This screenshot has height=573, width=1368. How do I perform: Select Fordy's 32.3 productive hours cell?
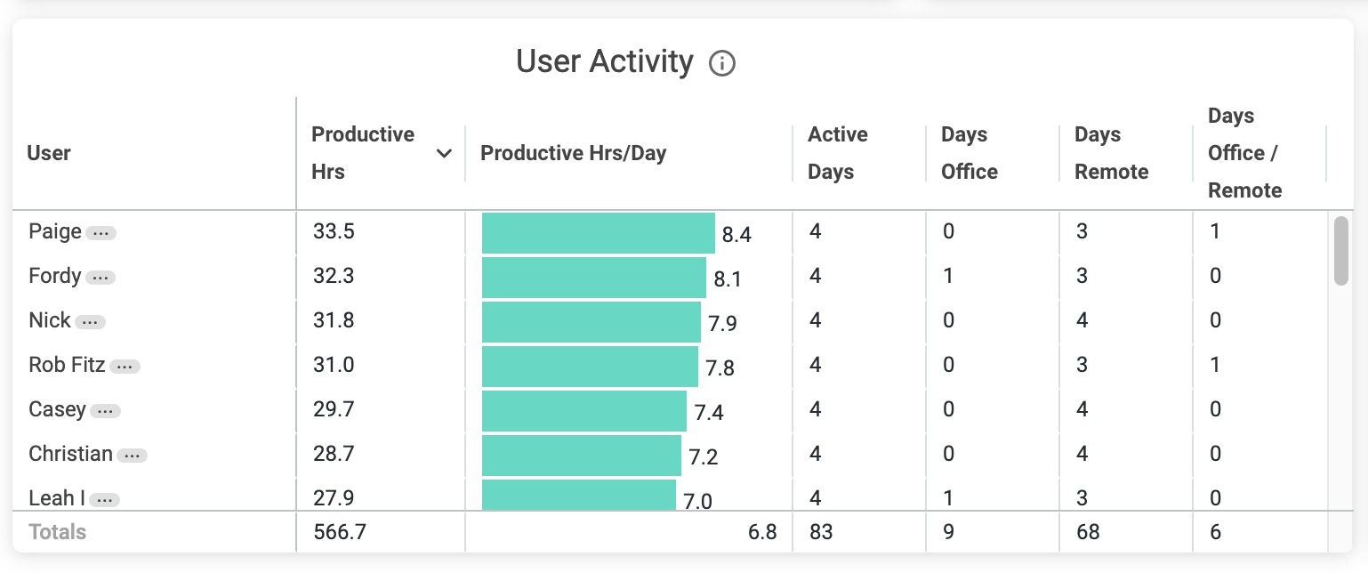[x=334, y=276]
